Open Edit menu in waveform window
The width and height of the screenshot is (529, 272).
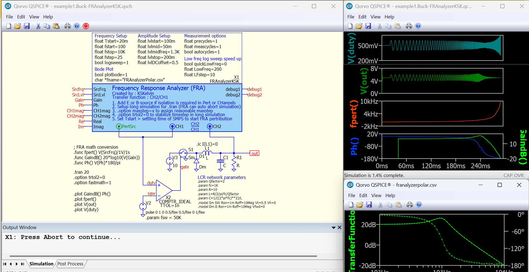[362, 17]
